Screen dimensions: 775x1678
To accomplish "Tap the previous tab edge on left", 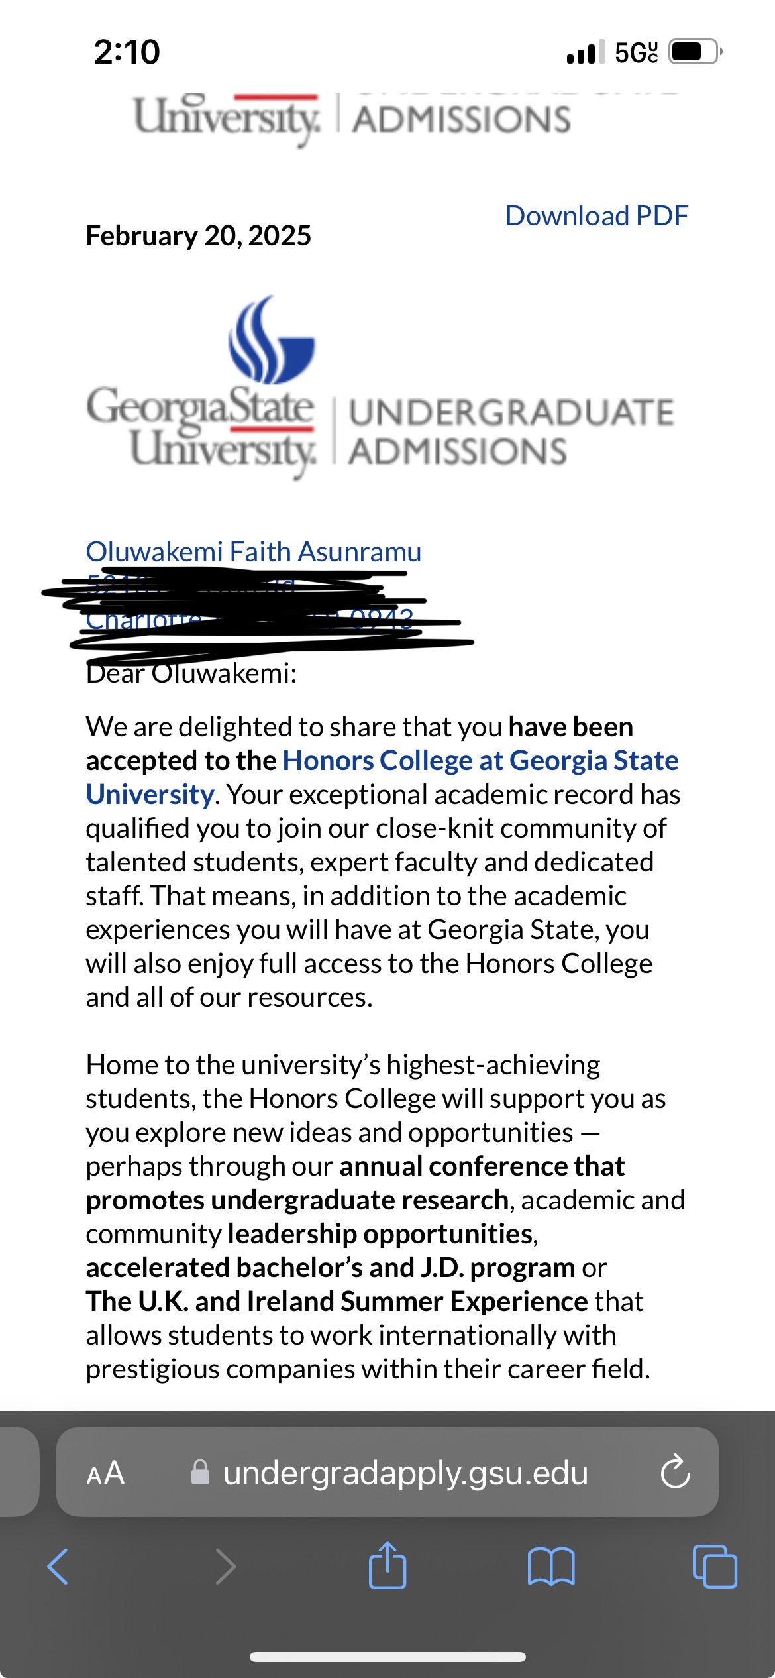I will (19, 1473).
